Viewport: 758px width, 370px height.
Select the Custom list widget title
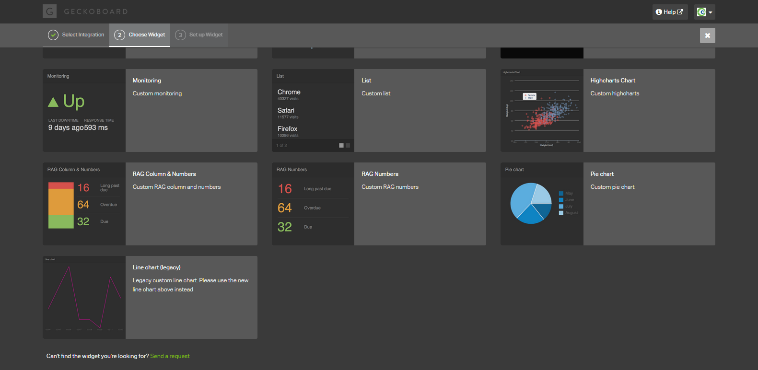tap(366, 81)
